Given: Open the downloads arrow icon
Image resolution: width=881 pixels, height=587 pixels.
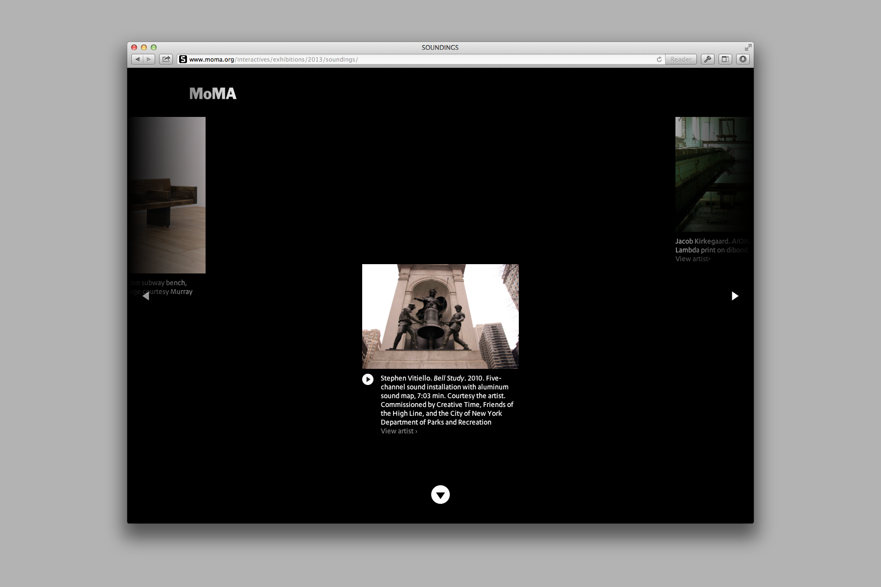Looking at the screenshot, I should (743, 59).
